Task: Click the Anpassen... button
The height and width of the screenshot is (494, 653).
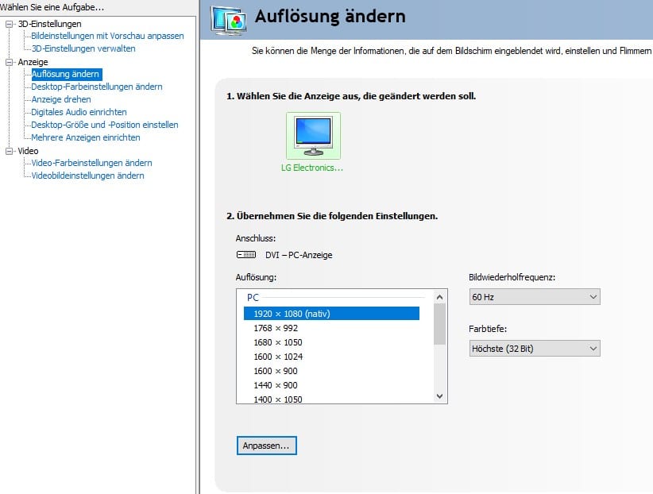Action: click(267, 446)
